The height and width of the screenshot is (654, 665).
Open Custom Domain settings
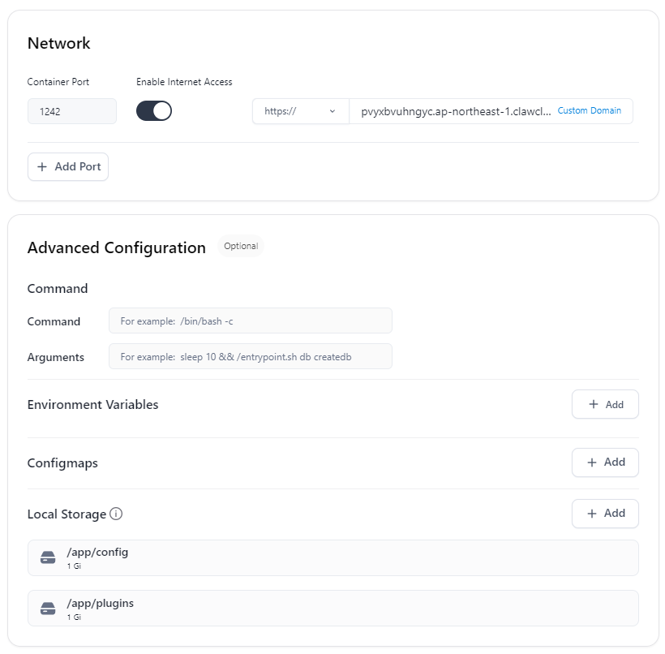(590, 110)
